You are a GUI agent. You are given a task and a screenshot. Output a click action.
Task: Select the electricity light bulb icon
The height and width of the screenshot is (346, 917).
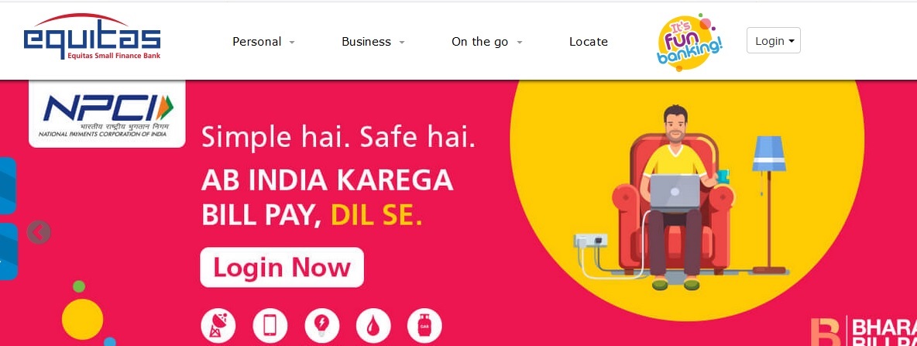[321, 326]
